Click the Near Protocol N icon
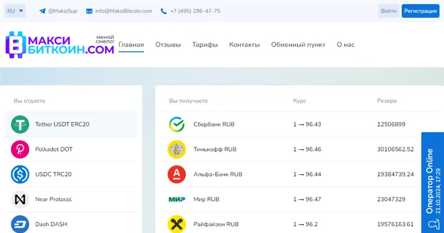Screen dimensions: 444x233 point(20,199)
